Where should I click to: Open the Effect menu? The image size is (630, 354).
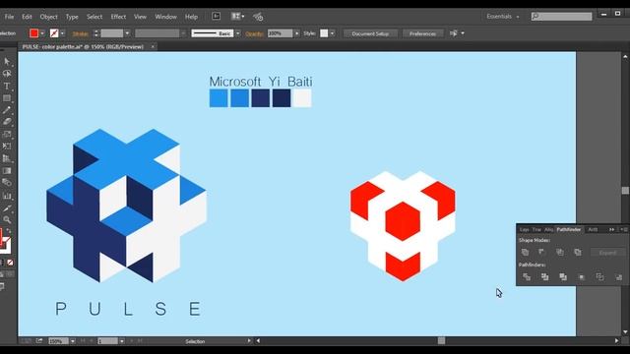point(118,17)
